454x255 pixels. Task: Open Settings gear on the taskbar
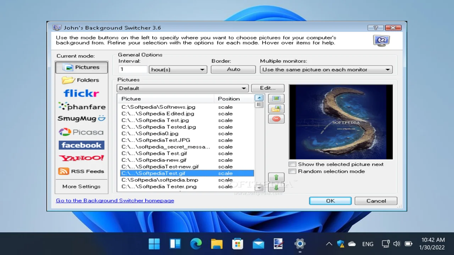click(300, 244)
